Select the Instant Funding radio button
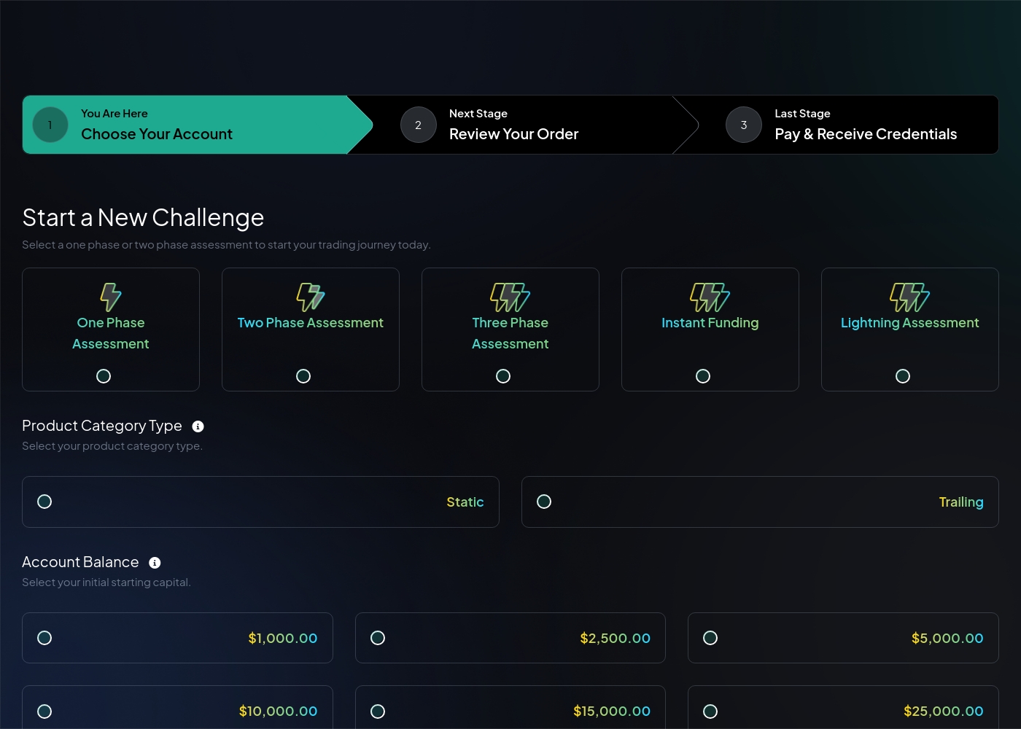The height and width of the screenshot is (729, 1021). point(703,376)
